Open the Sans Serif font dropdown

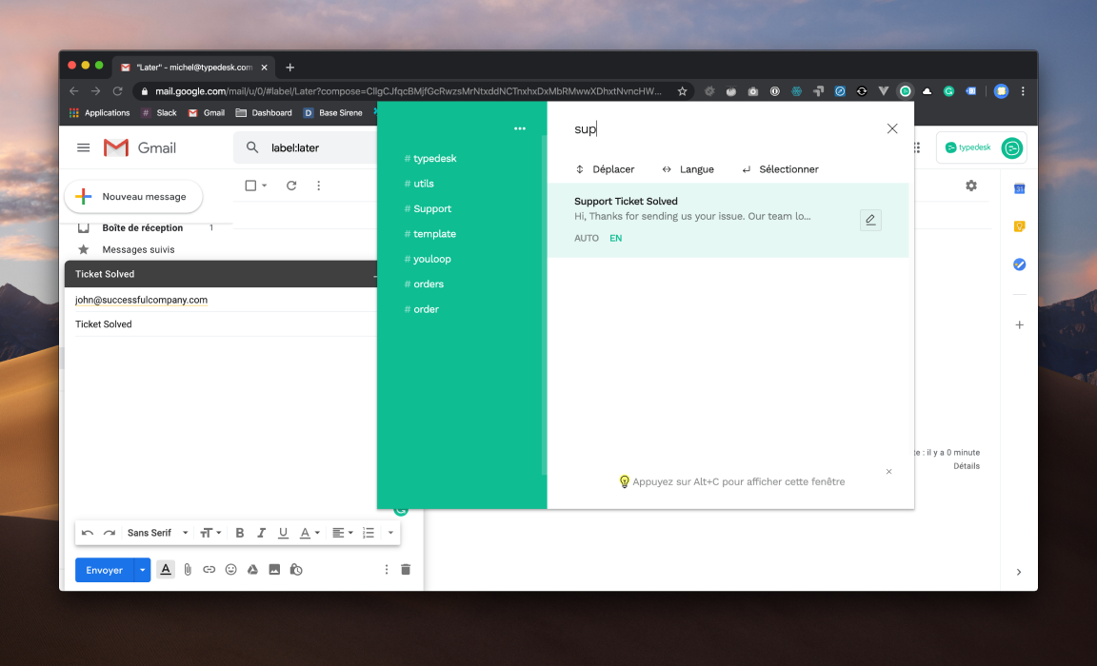tap(157, 533)
